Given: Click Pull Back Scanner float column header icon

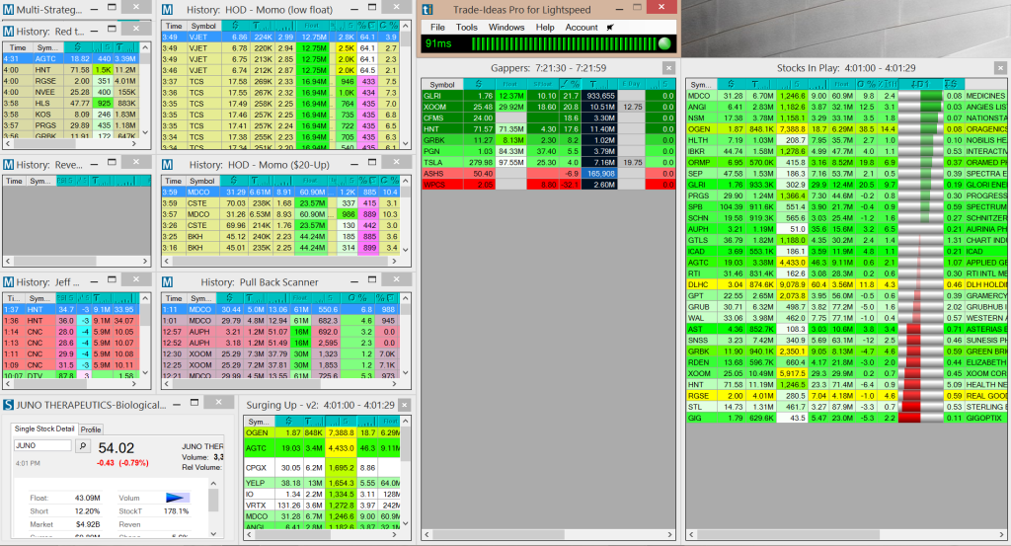Looking at the screenshot, I should 300,298.
